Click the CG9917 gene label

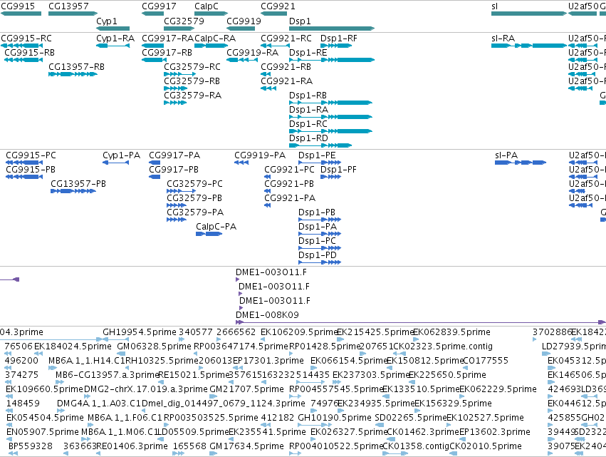tap(159, 6)
